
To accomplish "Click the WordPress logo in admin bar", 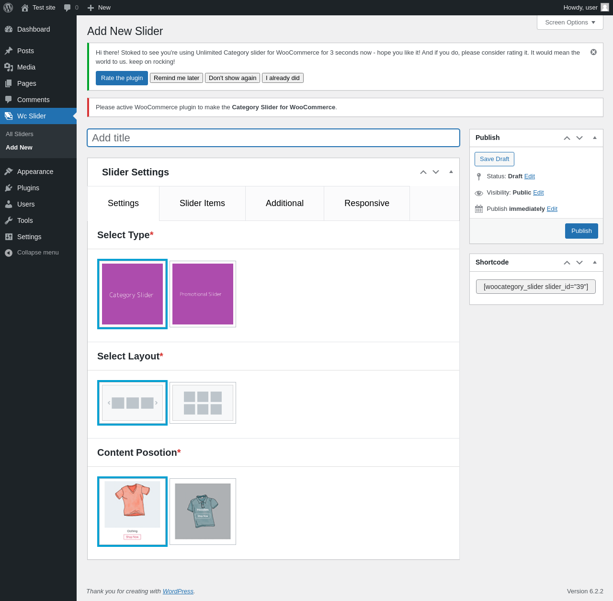I will tap(8, 8).
